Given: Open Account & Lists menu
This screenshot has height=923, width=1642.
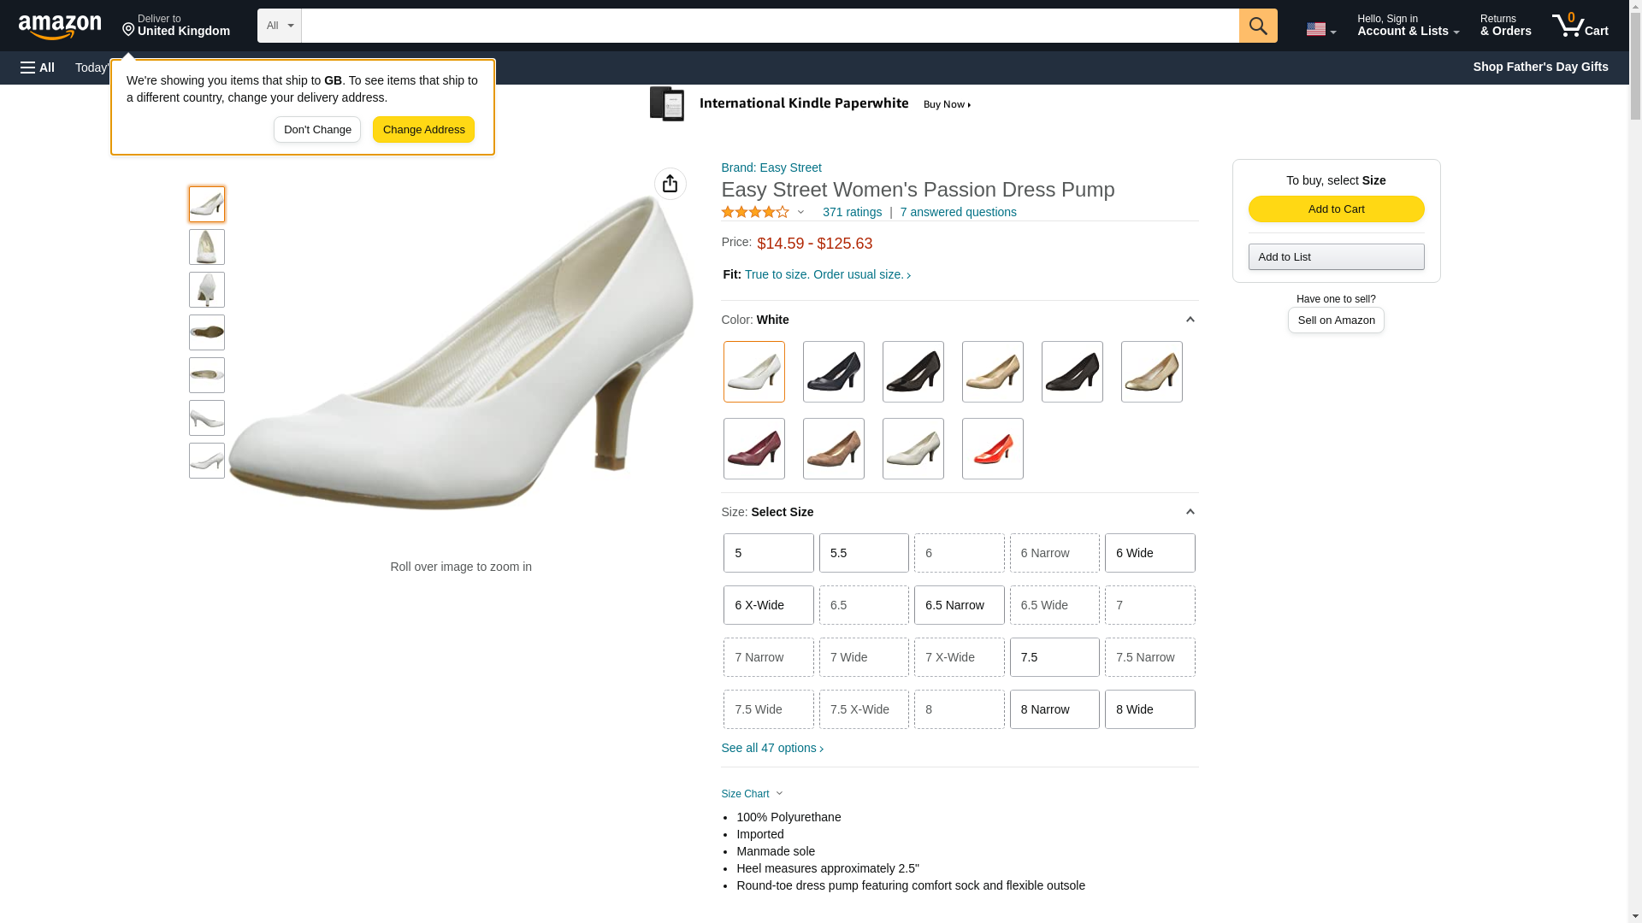Looking at the screenshot, I should [1408, 26].
